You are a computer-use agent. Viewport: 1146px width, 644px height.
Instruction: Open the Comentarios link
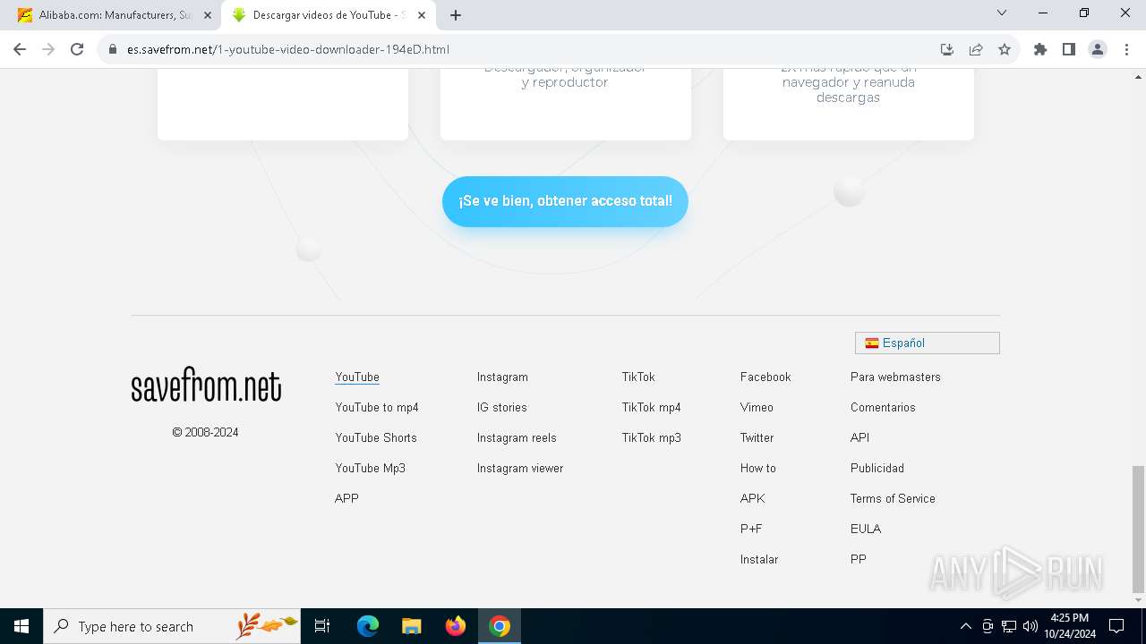[883, 408]
